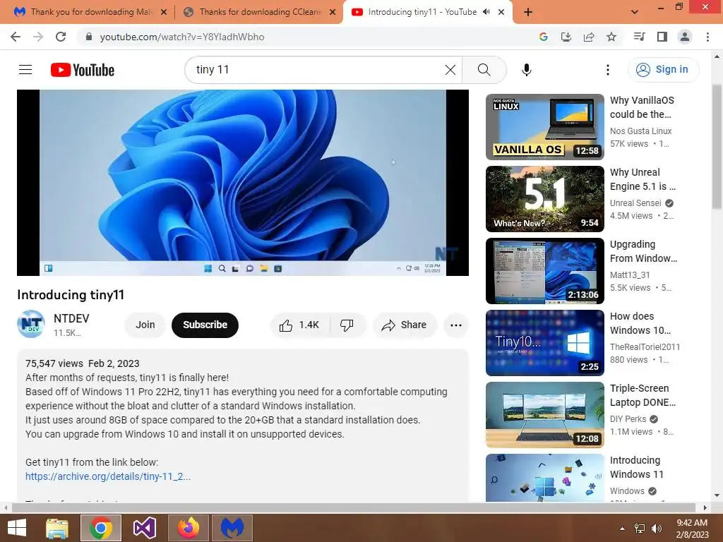
Task: Bookmark this page with the star icon
Action: point(611,37)
